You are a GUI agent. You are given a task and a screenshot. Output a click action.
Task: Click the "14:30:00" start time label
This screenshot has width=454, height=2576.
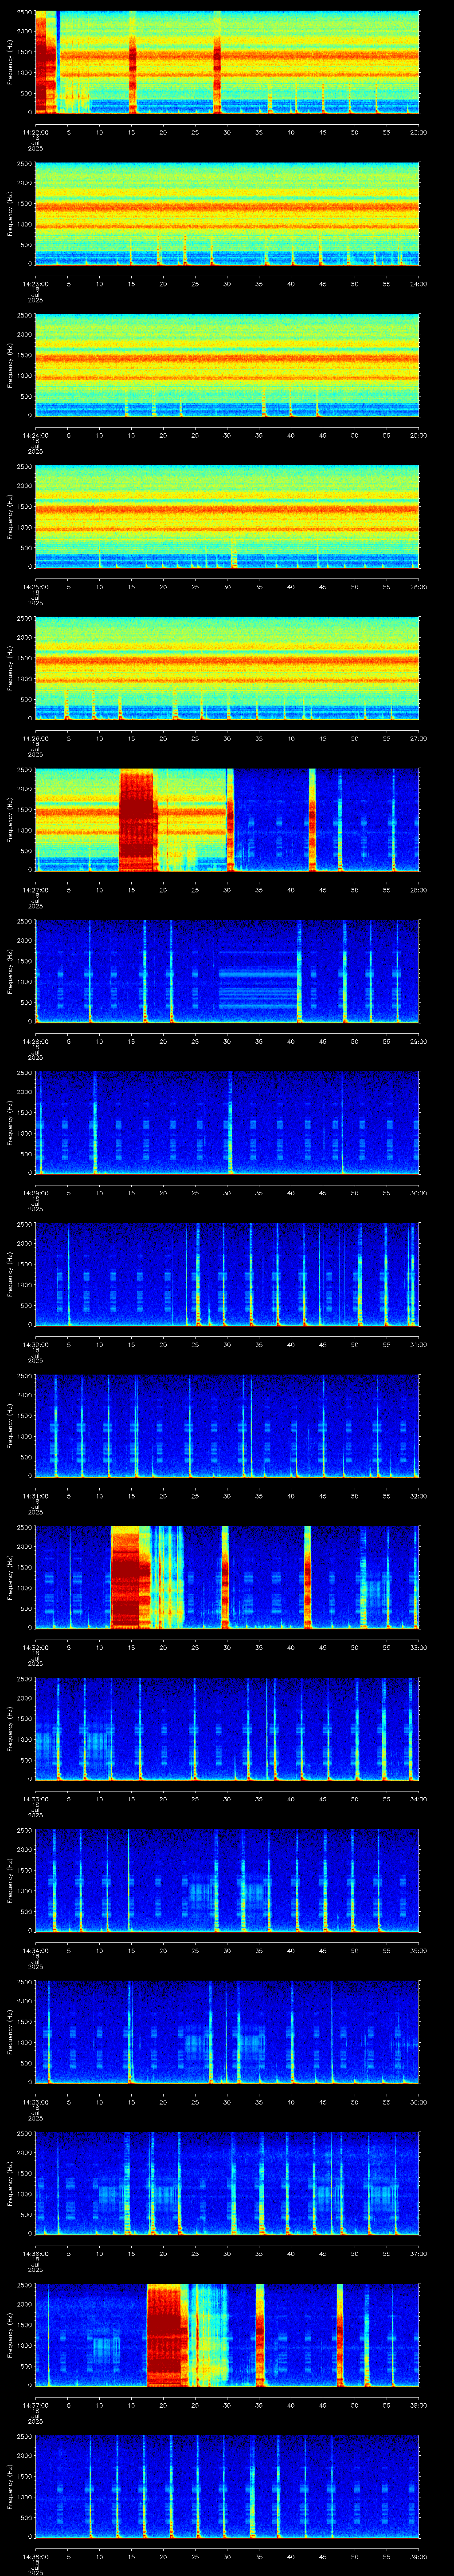[35, 1344]
